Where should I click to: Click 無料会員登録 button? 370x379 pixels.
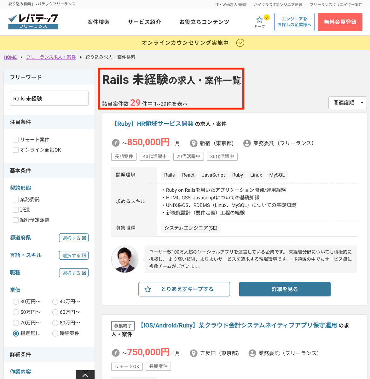[x=340, y=22]
